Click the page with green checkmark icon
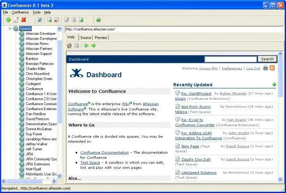 click(x=81, y=20)
